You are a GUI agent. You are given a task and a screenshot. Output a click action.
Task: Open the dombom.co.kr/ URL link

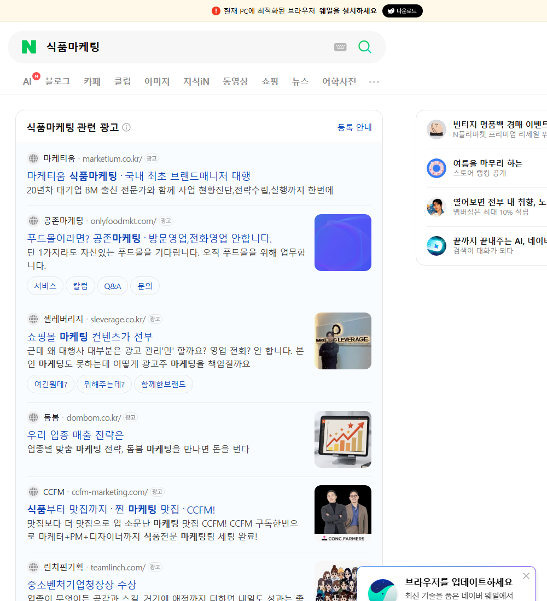[94, 418]
